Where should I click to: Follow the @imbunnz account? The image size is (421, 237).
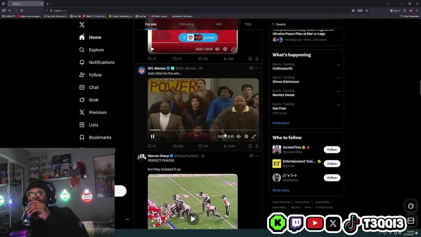tap(332, 178)
